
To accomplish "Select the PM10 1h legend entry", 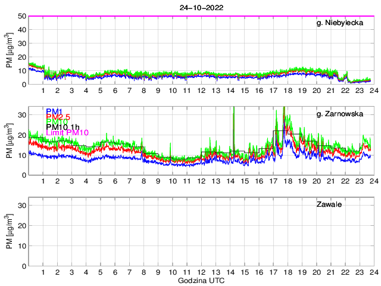I will (x=63, y=127).
